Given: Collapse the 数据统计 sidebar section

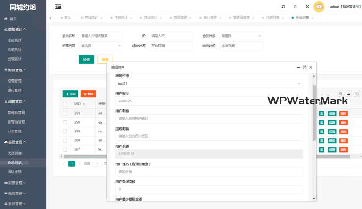Looking at the screenshot, I should point(17,29).
